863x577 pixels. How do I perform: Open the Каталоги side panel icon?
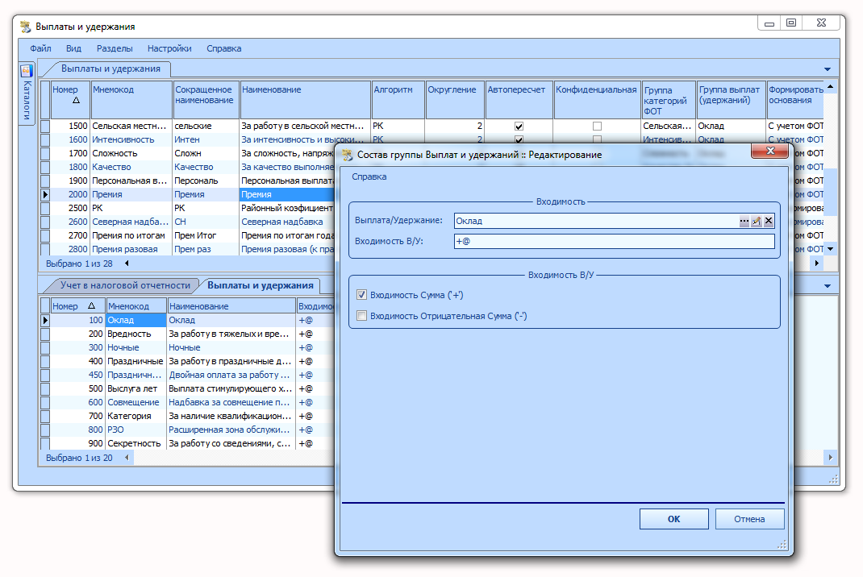pyautogui.click(x=27, y=72)
